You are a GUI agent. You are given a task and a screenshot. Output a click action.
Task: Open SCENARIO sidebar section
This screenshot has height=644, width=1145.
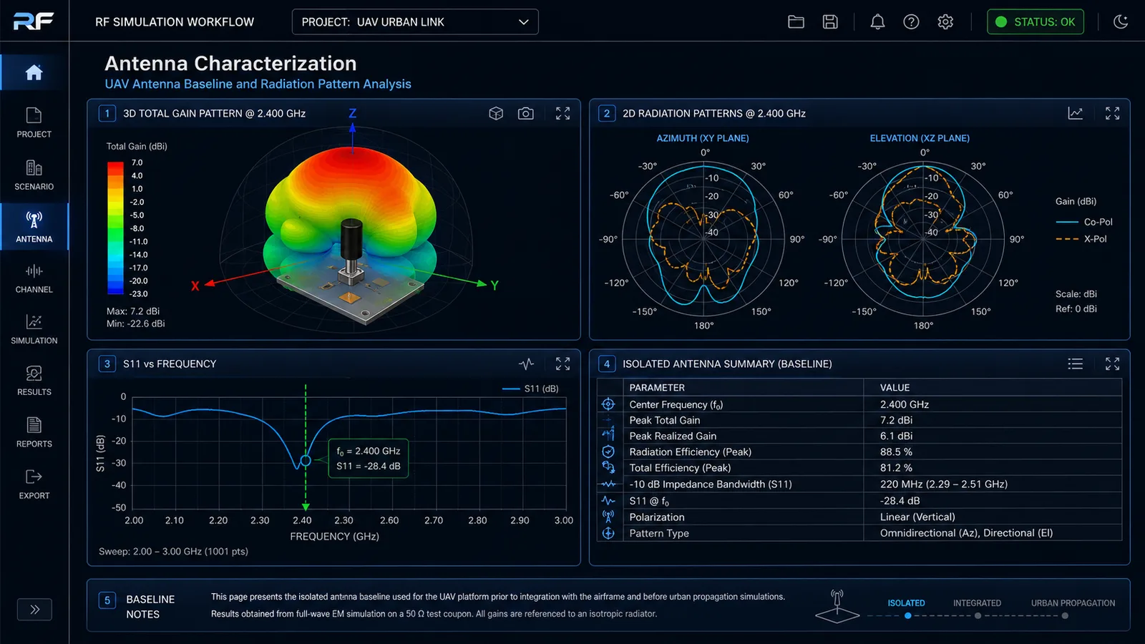(34, 175)
